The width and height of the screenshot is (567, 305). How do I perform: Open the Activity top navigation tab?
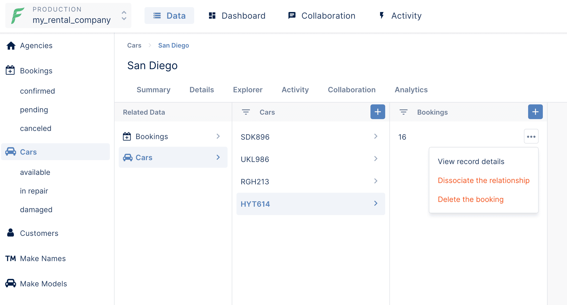pos(400,16)
